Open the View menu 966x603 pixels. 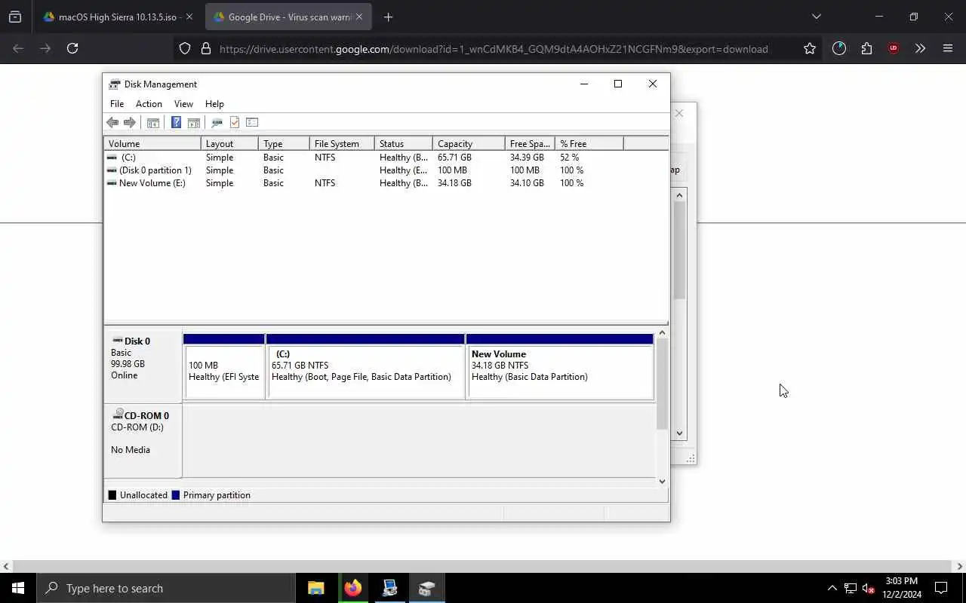(183, 104)
